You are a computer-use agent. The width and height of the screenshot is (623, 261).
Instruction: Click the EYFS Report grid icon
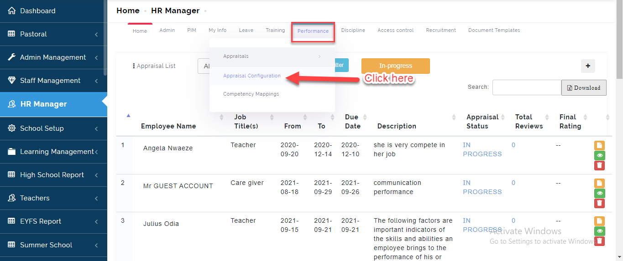[x=11, y=221]
